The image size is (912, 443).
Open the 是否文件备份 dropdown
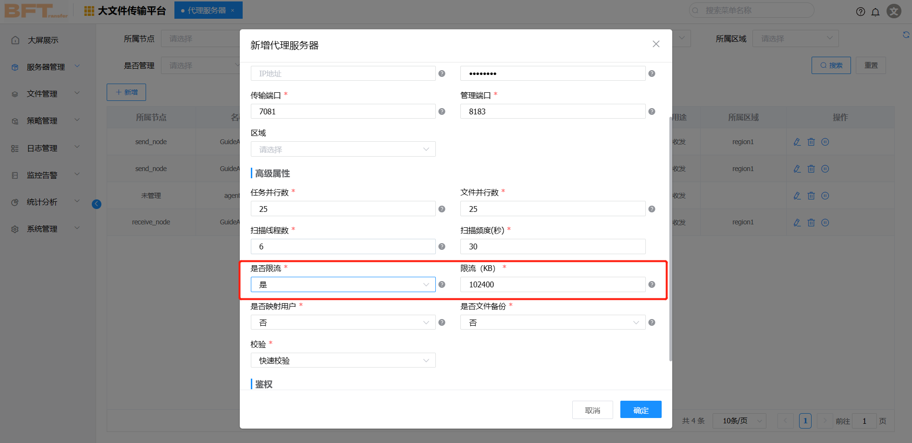[553, 322]
